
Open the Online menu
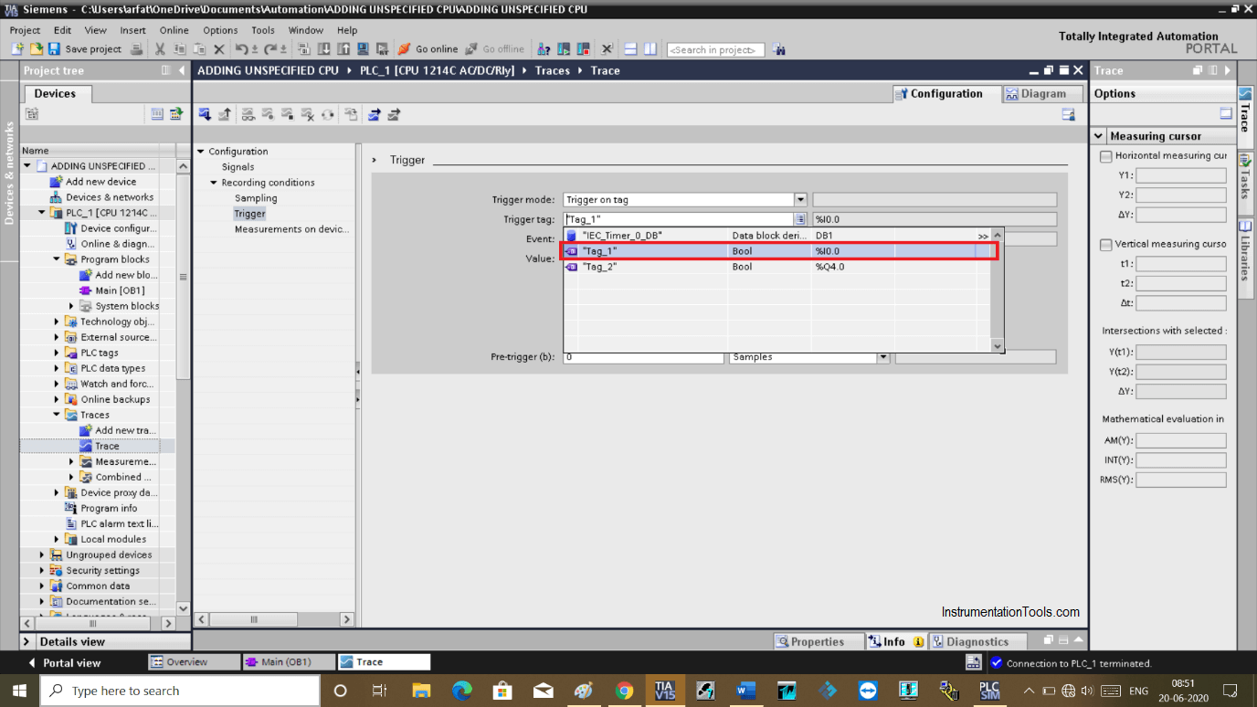174,30
